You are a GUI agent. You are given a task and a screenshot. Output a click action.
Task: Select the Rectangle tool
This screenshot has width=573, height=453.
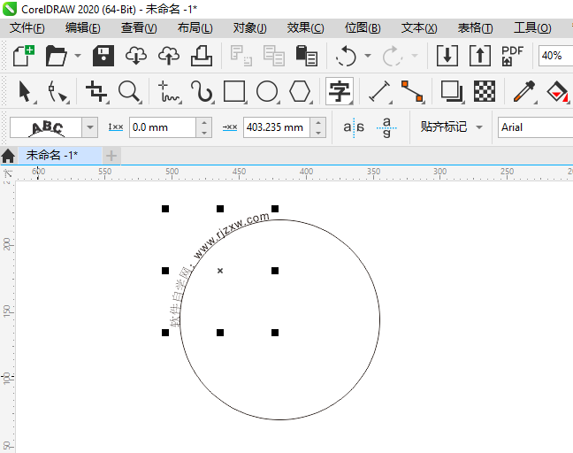234,91
